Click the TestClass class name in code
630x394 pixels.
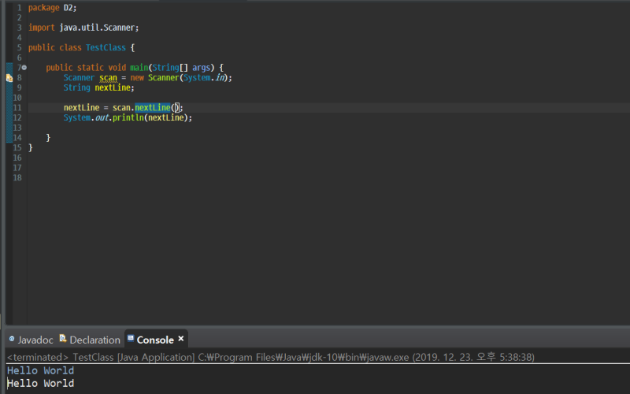pos(106,47)
